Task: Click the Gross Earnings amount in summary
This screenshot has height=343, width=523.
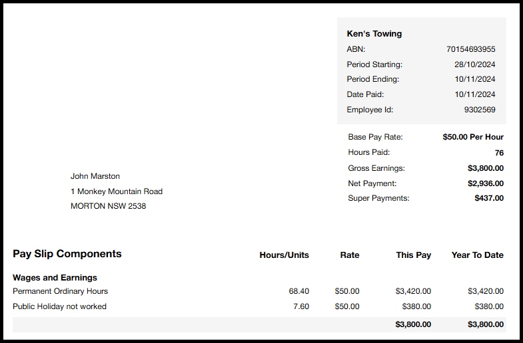Action: pyautogui.click(x=485, y=168)
